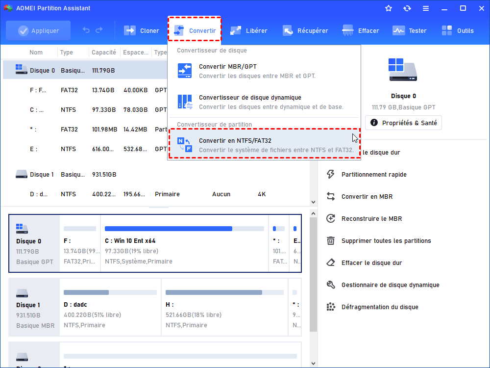Viewport: 490px width, 368px height.
Task: Open the hamburger menu in title bar
Action: (x=426, y=8)
